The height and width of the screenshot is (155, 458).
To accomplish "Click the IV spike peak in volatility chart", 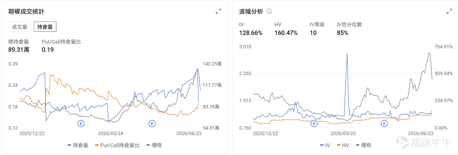I will [347, 53].
